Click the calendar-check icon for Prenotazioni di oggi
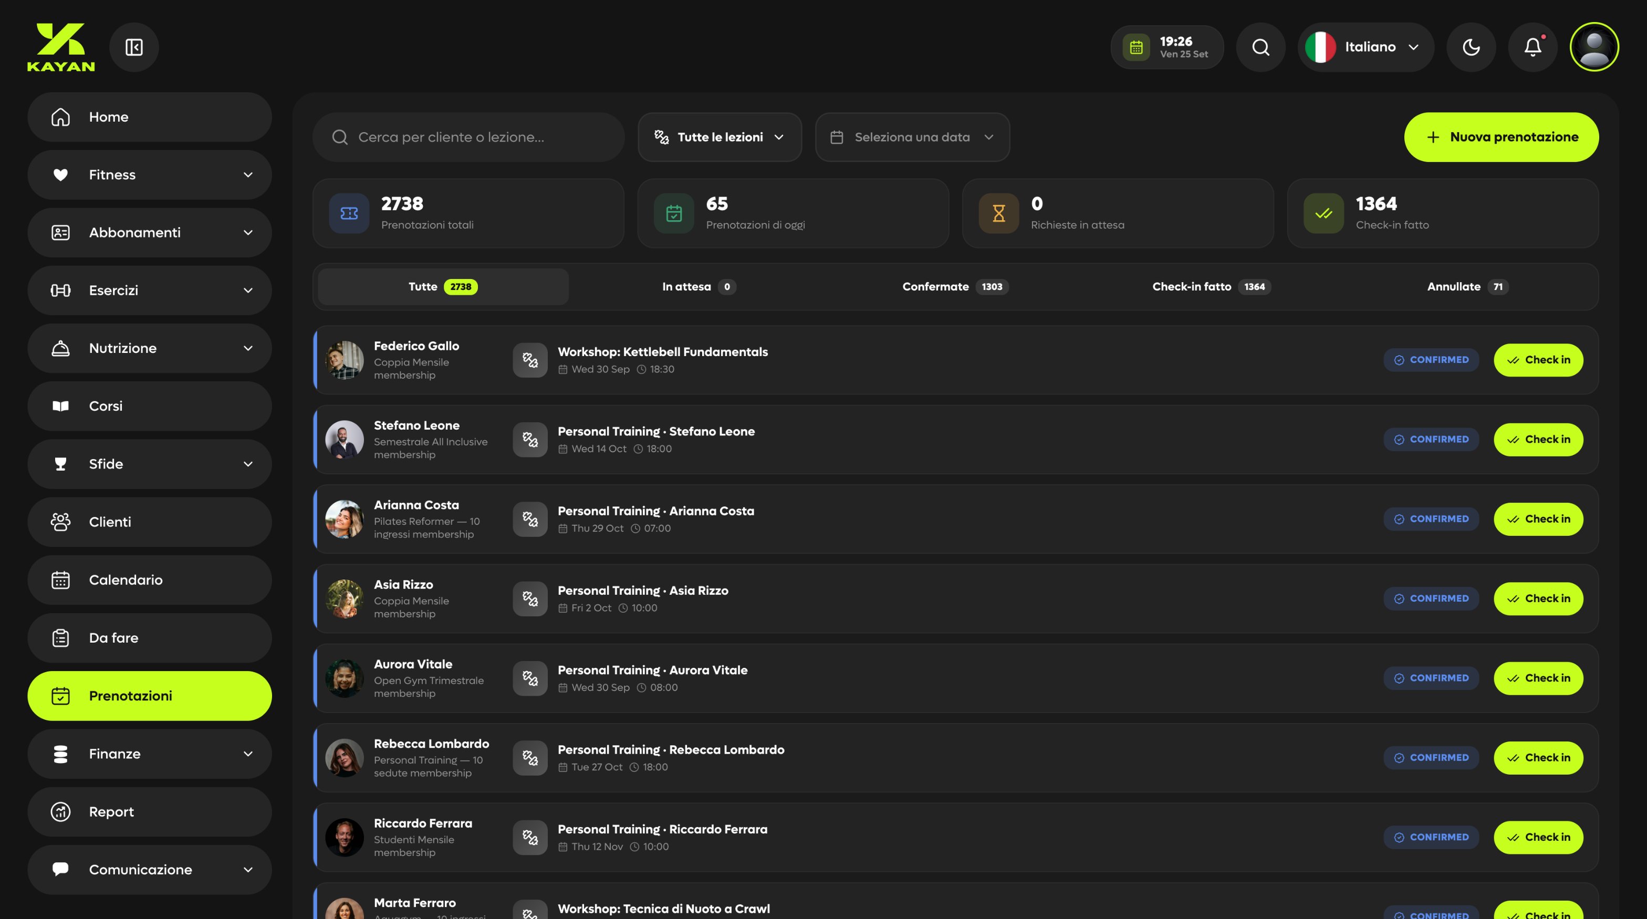Screen dimensions: 1647x919 point(674,213)
